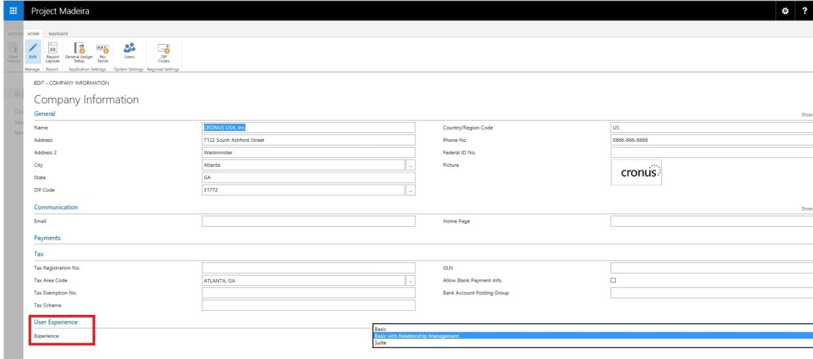Open the Tax Area Code lookup button
The image size is (813, 359).
click(x=411, y=280)
